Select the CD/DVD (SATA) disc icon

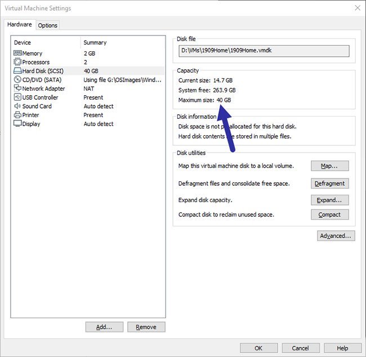click(x=17, y=80)
